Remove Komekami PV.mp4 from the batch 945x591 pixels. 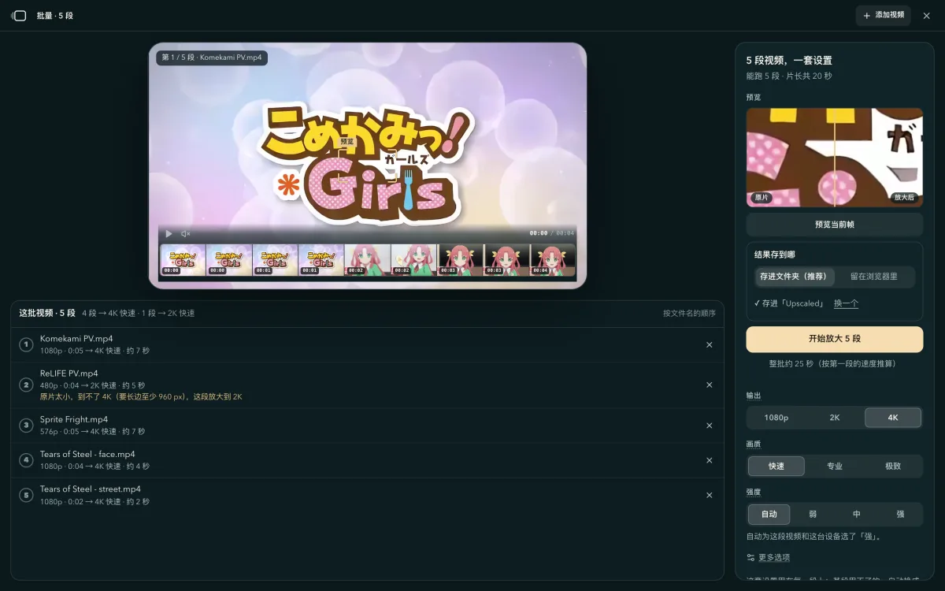[709, 345]
